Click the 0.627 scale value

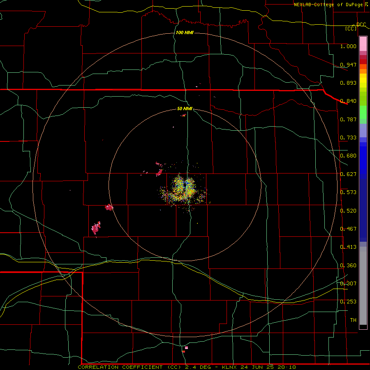pyautogui.click(x=348, y=174)
